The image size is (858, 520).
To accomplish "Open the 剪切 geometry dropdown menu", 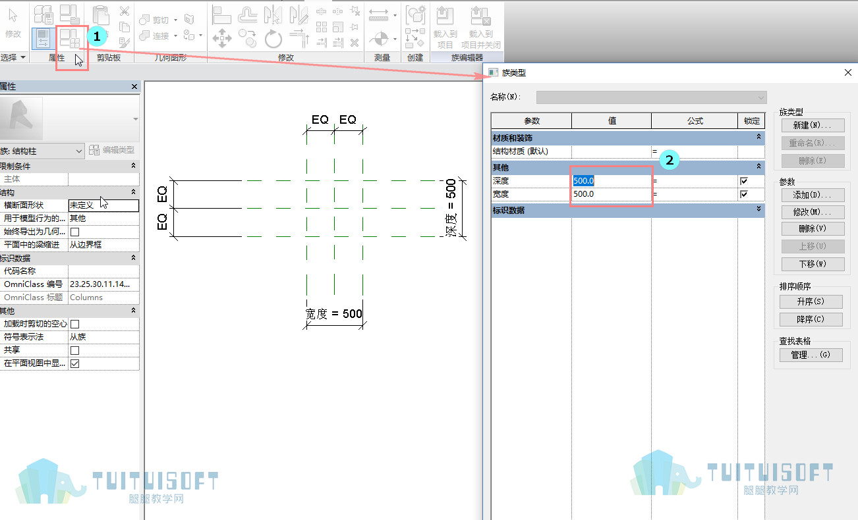I will pos(175,20).
